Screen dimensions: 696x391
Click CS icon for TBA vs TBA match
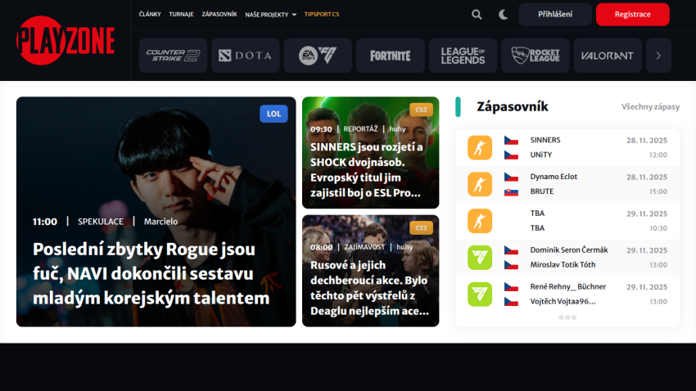480,221
